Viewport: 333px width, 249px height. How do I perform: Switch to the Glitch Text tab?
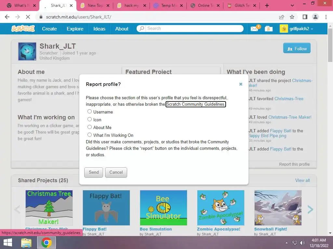point(241,6)
